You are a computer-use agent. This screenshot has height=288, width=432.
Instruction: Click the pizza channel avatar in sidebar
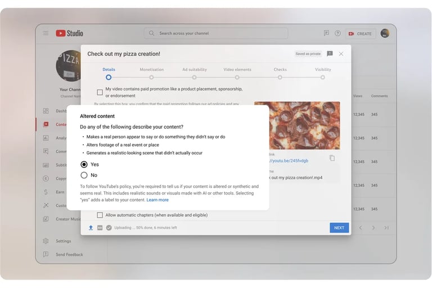[x=68, y=66]
